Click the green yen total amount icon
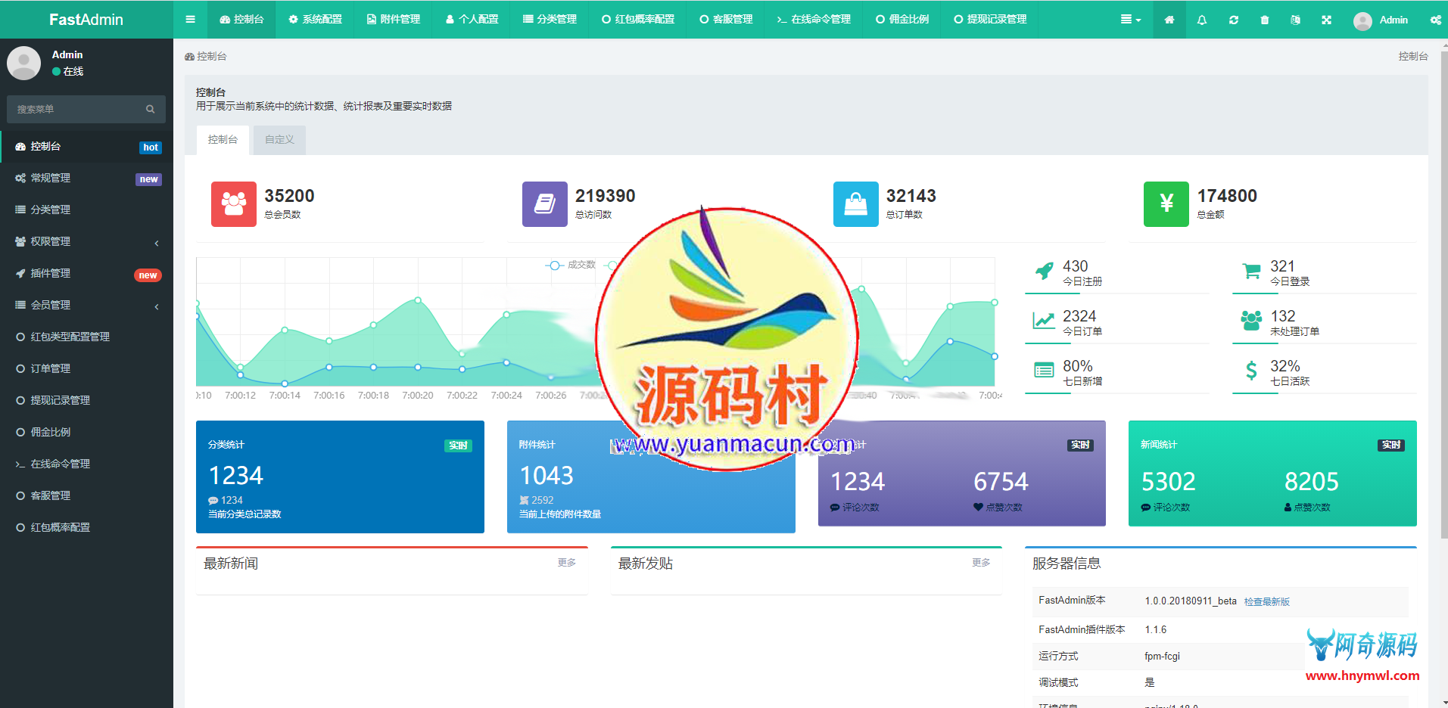 coord(1166,203)
